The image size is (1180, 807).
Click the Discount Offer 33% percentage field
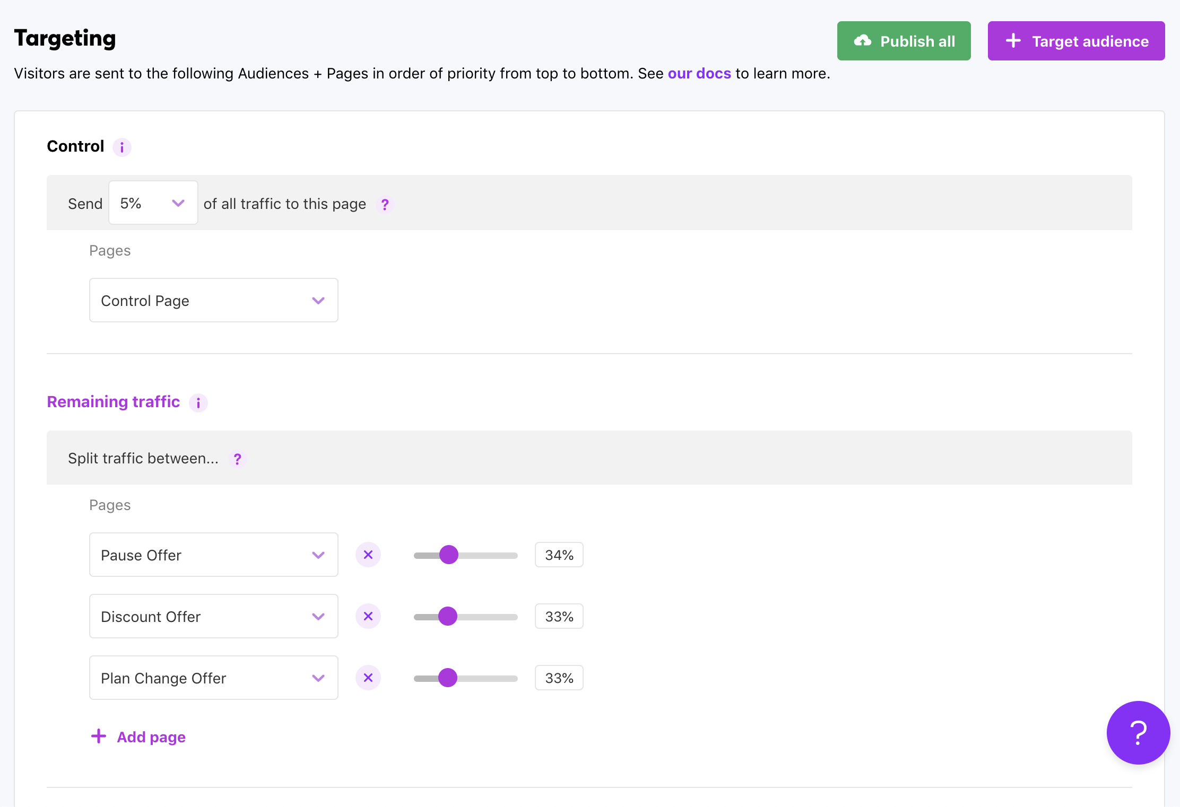pos(559,617)
